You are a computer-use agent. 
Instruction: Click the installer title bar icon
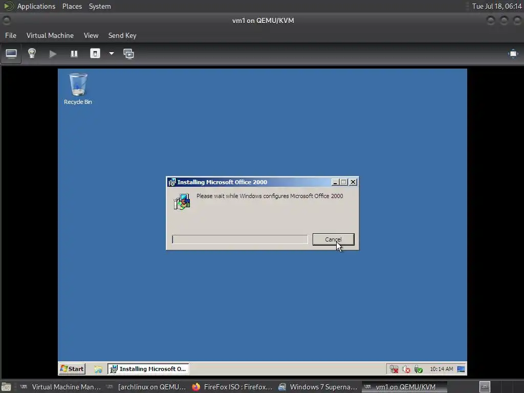[x=172, y=182]
